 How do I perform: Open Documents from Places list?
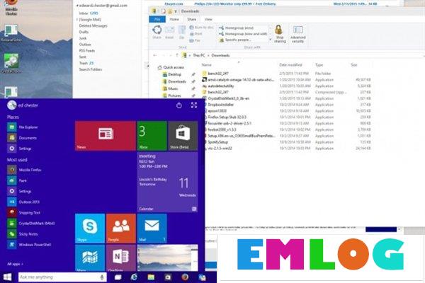tap(22, 138)
